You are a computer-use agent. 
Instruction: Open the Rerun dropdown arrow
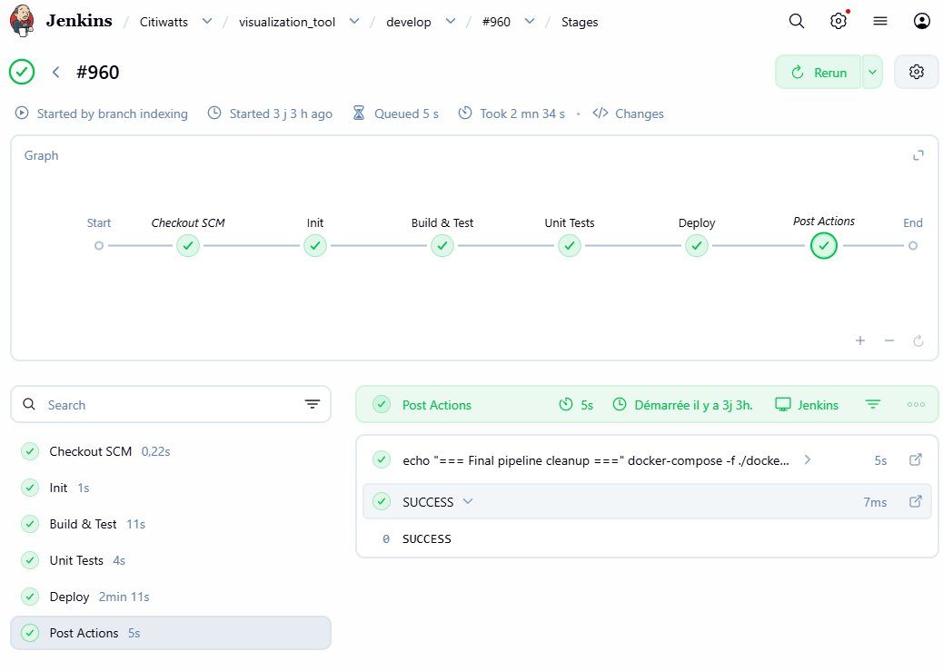(872, 72)
